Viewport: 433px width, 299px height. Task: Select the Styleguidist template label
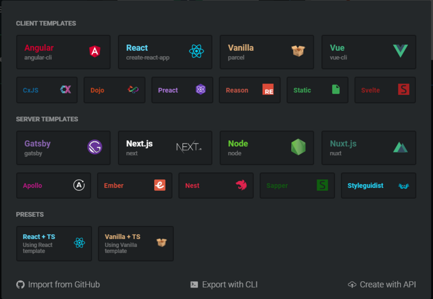[365, 186]
